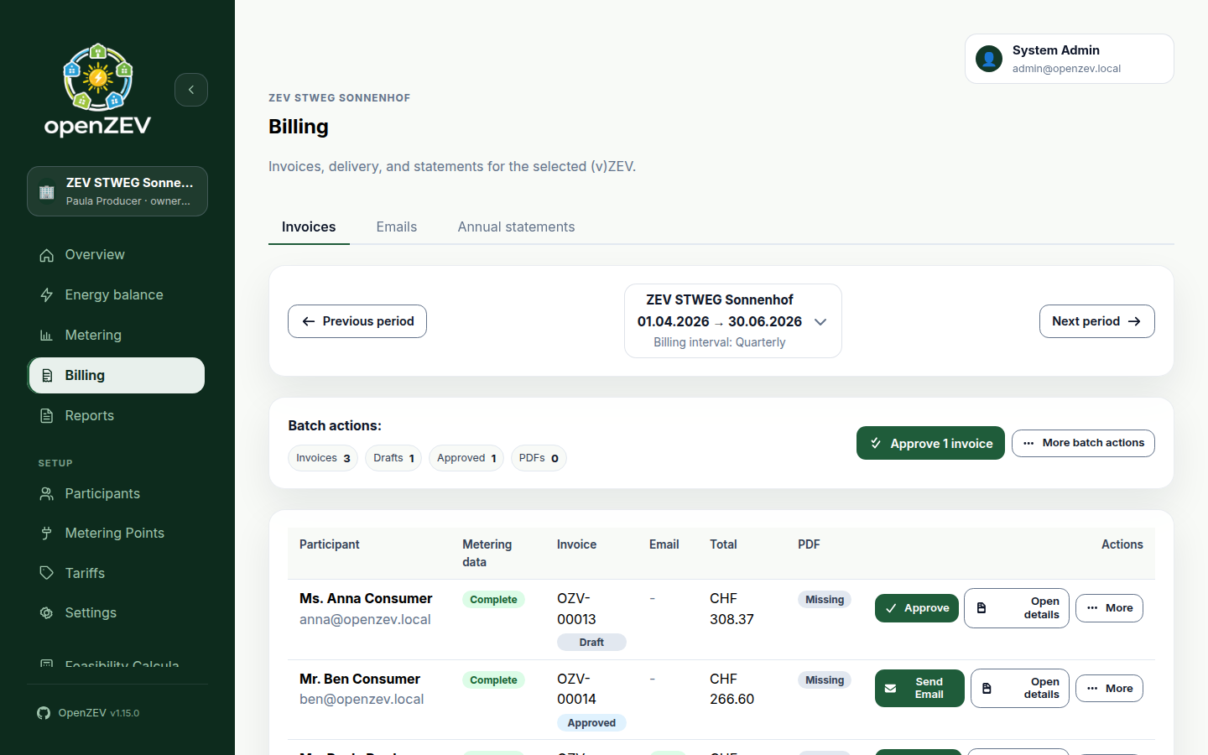
Task: Open Settings in the sidebar
Action: [117, 613]
